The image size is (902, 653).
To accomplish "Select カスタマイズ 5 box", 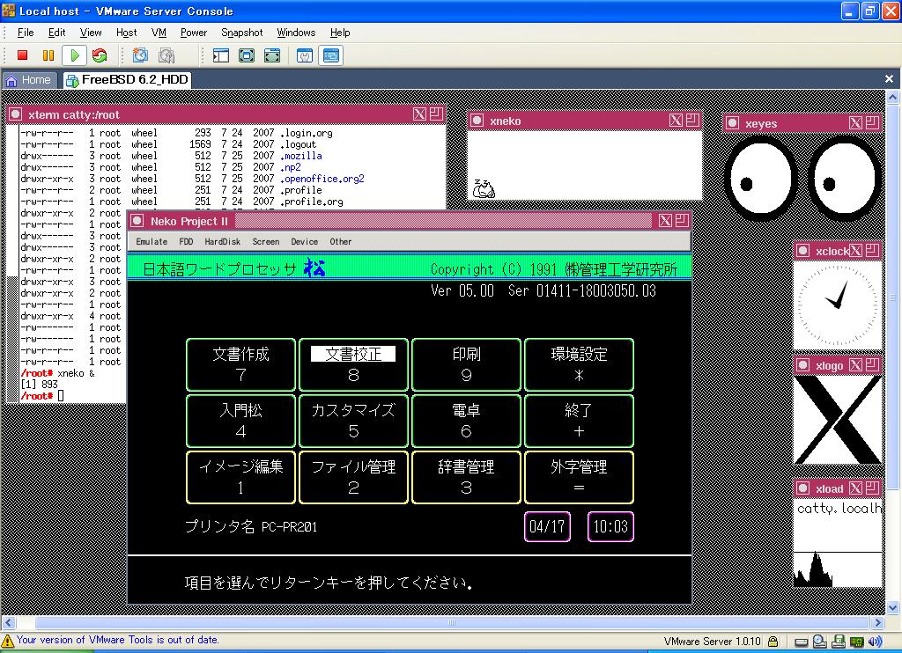I will click(x=353, y=420).
